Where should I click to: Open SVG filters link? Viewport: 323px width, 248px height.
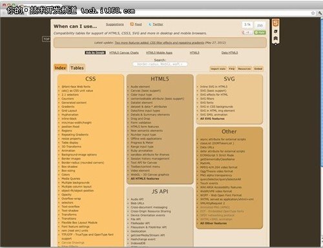click(x=207, y=99)
